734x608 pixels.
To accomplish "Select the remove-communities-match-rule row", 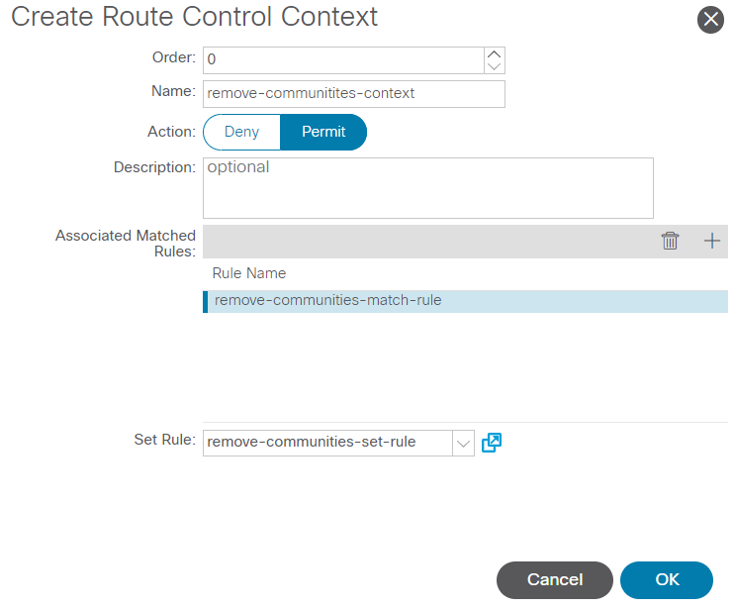I will coord(465,301).
